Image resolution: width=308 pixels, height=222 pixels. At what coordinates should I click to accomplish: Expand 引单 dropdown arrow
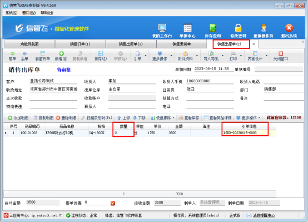pos(146,56)
